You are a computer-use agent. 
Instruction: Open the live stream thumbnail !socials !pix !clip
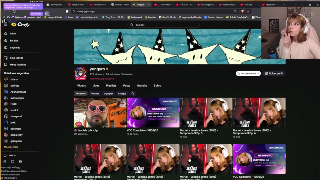click(x=100, y=112)
